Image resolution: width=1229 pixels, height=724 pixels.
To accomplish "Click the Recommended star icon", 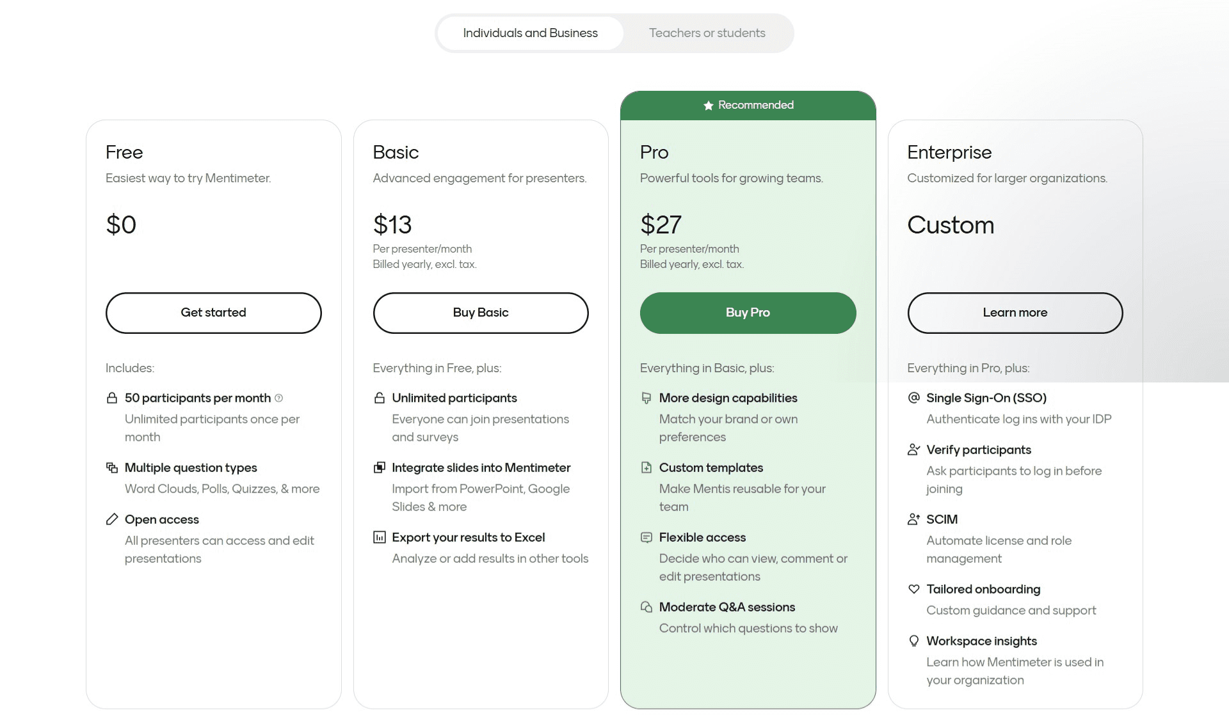I will 708,106.
